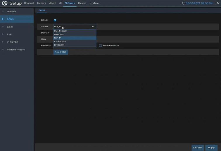Image resolution: width=221 pixels, height=151 pixels.
Task: Open the System menu
Action: [x=94, y=3]
